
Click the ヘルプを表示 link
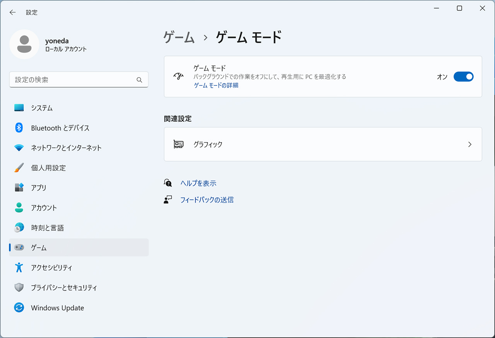coord(198,183)
